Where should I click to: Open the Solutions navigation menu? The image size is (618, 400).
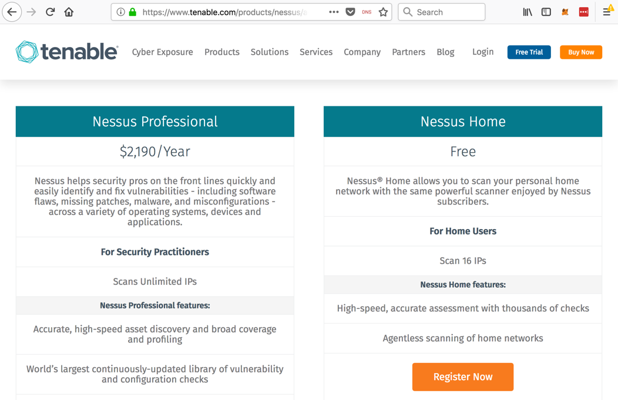(270, 52)
